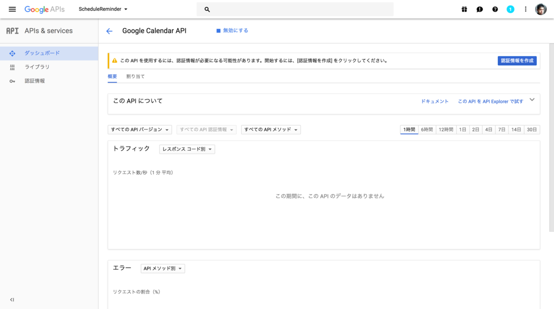Click into the top search field

295,9
